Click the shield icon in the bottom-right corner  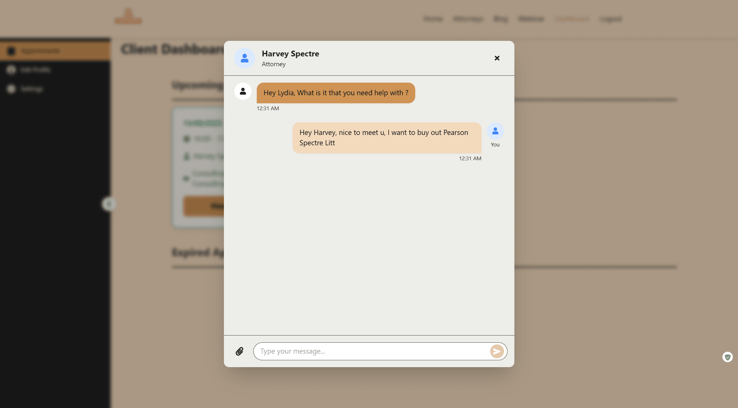click(x=728, y=357)
